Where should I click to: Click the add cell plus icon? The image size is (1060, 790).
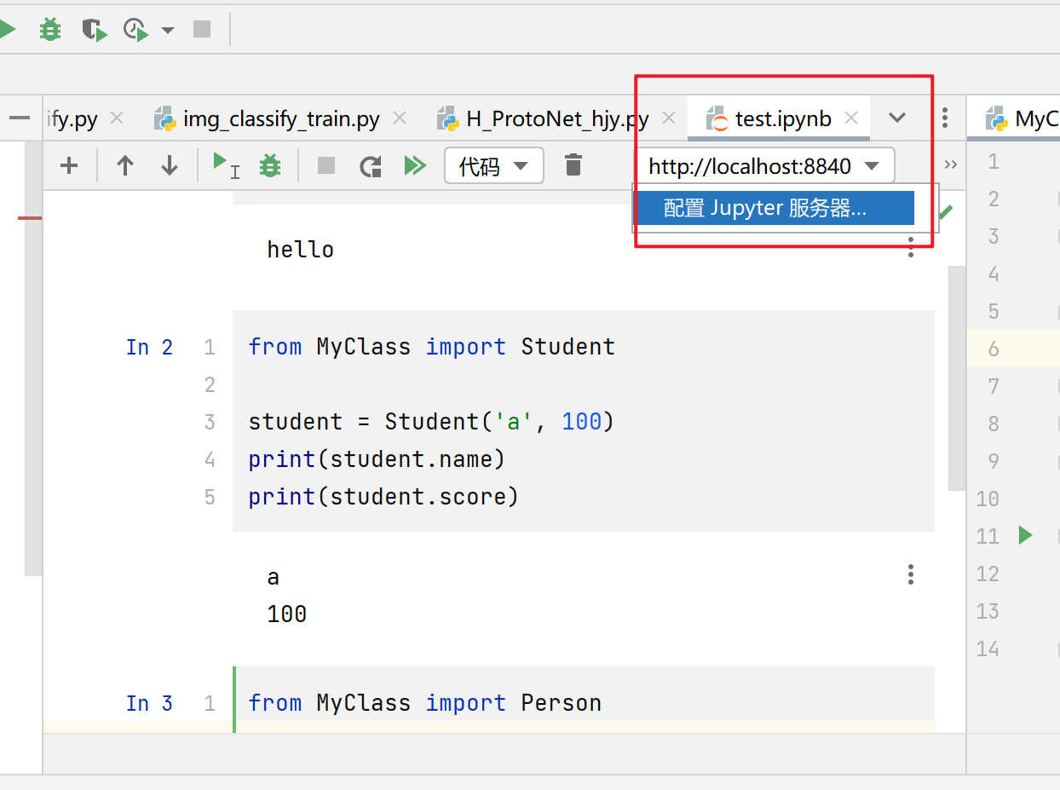coord(69,165)
